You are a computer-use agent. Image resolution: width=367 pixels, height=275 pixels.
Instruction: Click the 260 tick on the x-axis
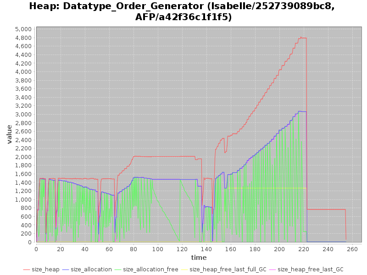352,249
